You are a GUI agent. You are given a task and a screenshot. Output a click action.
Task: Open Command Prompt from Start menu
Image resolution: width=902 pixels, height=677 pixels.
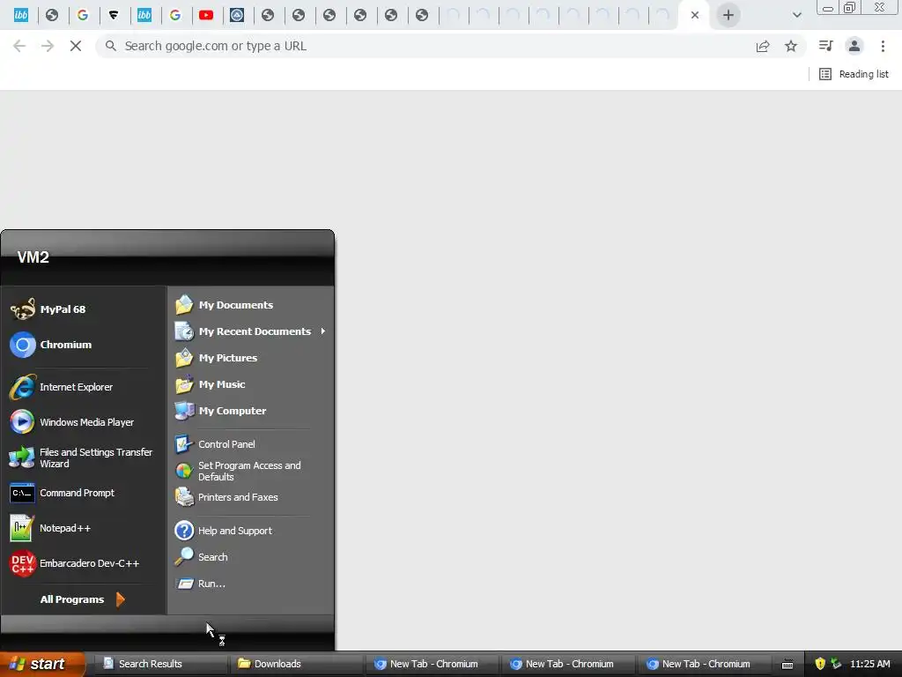pos(83,494)
